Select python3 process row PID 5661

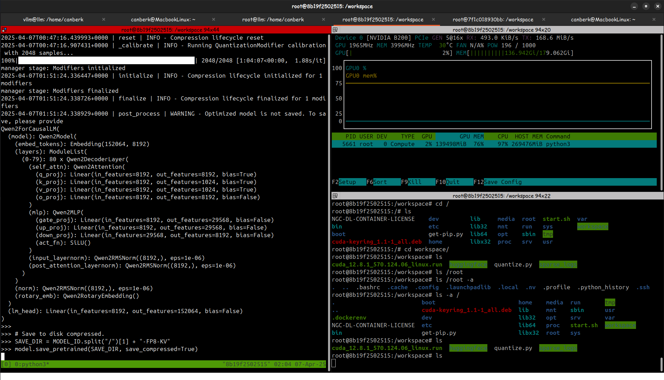point(494,144)
